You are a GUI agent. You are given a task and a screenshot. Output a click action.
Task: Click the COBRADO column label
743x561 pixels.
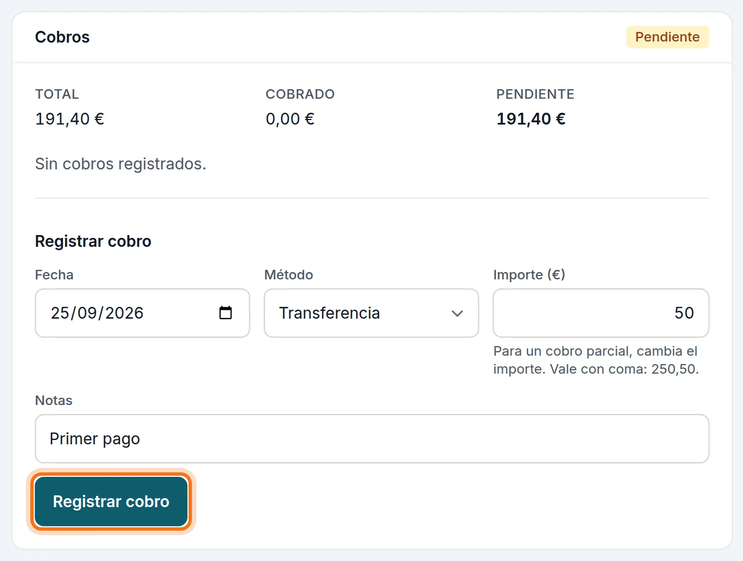(300, 94)
